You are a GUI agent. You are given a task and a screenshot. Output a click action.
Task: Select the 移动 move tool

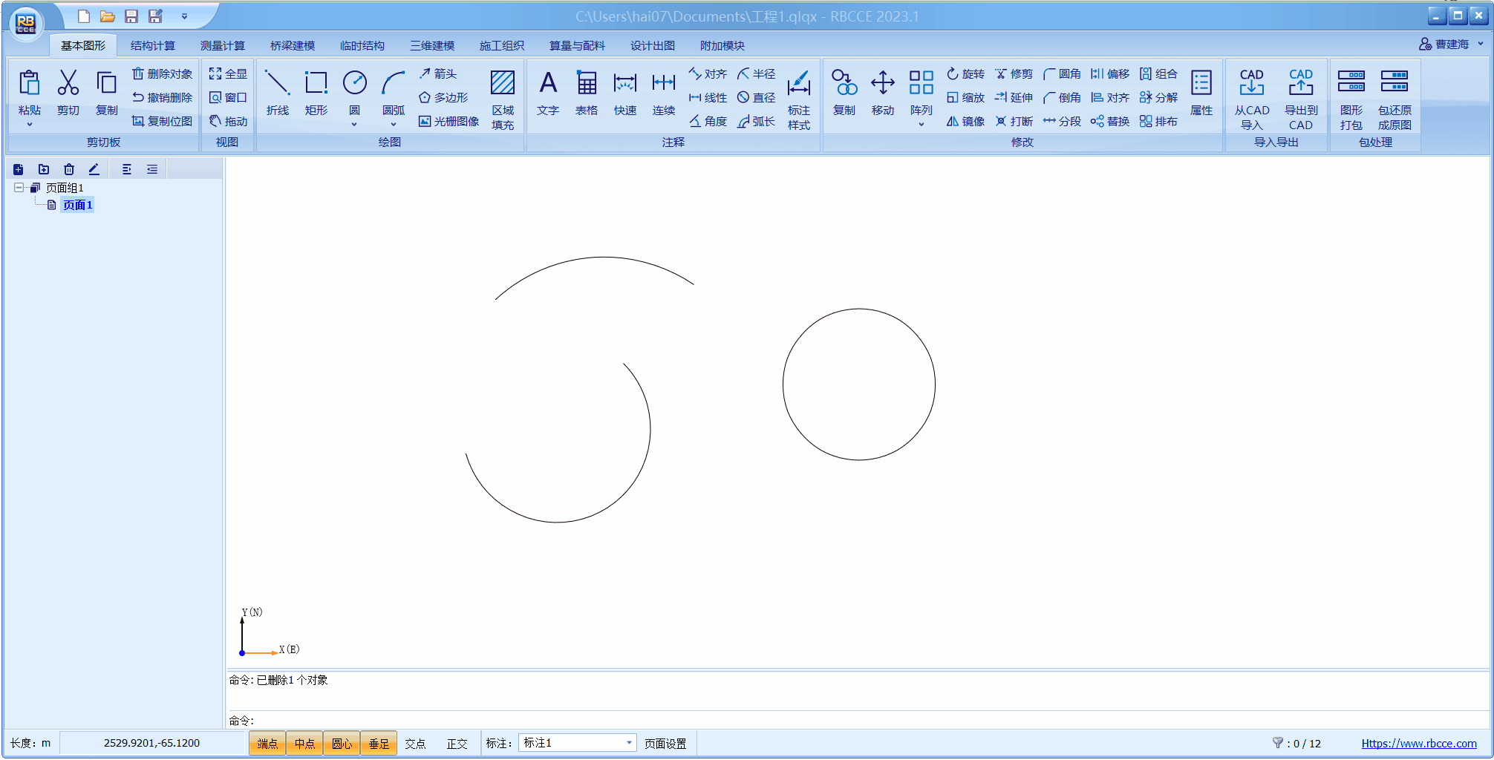(882, 93)
